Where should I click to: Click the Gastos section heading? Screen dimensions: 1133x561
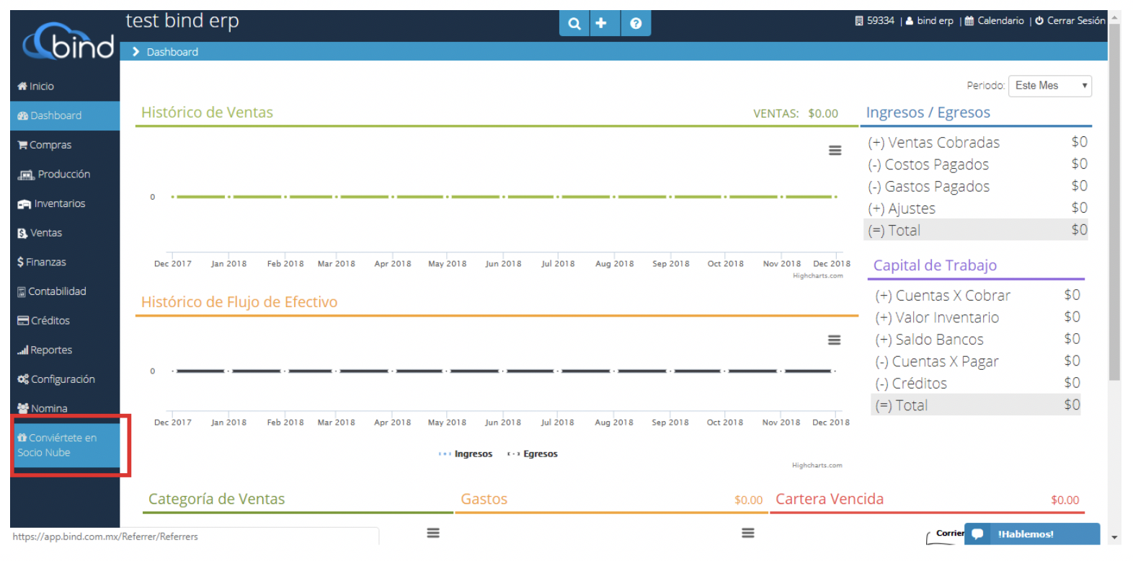click(x=484, y=499)
